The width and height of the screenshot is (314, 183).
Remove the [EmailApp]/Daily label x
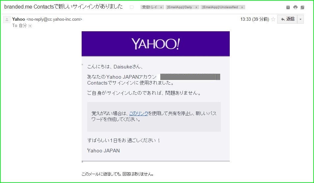[196, 7]
